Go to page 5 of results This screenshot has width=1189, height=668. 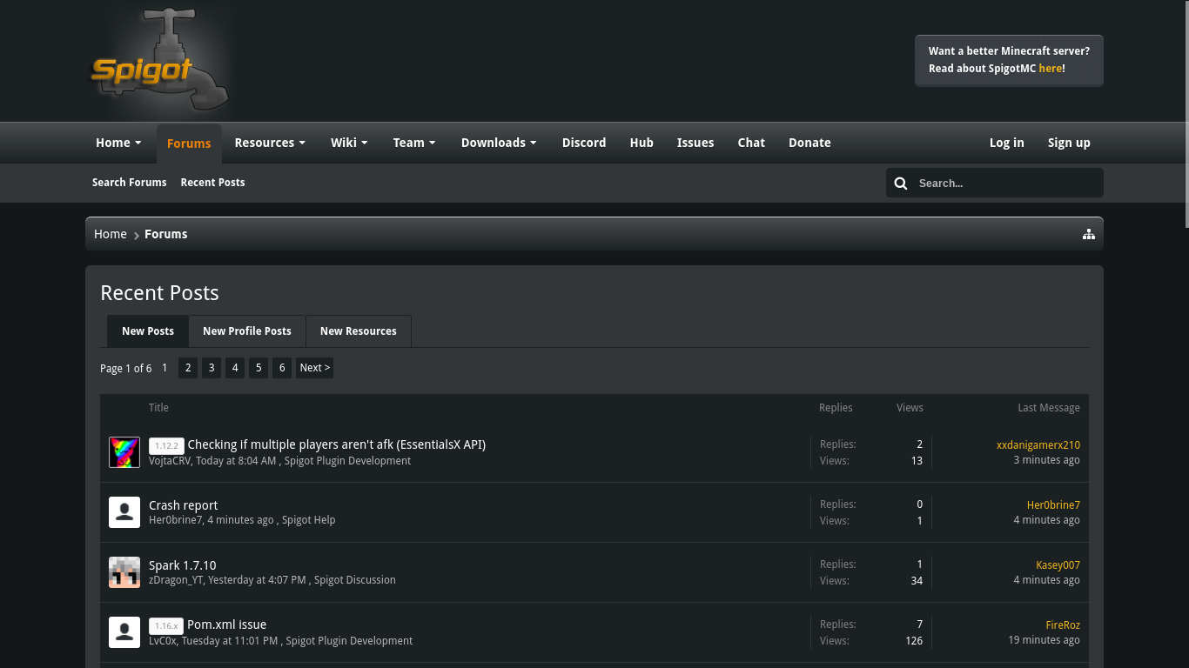tap(259, 368)
